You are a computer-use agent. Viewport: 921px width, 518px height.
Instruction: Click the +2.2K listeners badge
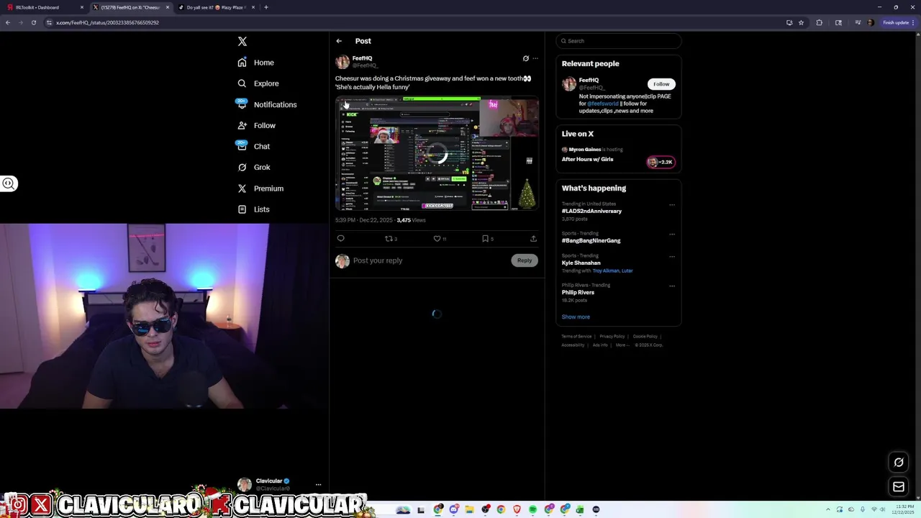[x=661, y=162]
